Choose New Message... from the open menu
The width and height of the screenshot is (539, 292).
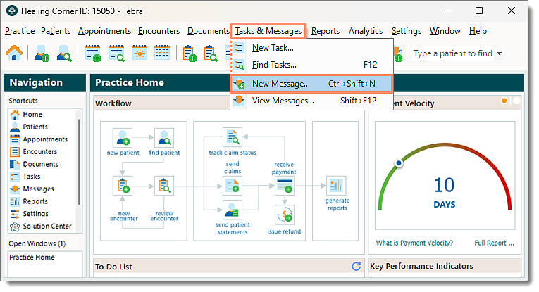pos(311,84)
